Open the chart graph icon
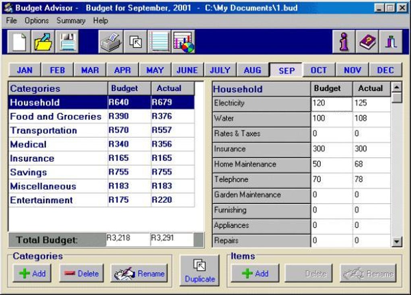 [x=183, y=41]
